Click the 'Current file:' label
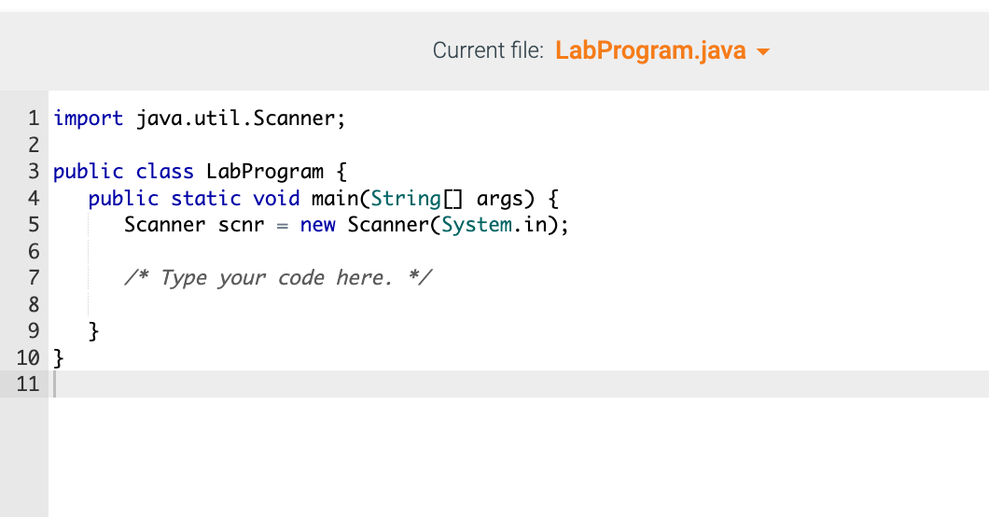 (x=488, y=50)
